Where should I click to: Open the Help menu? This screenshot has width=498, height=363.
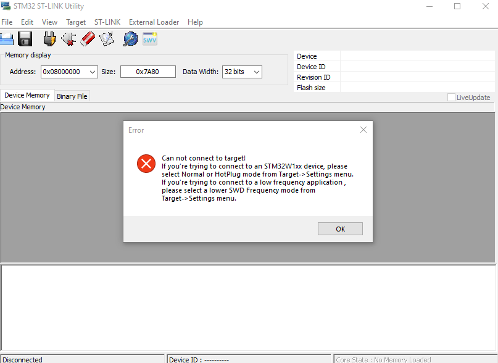[195, 22]
